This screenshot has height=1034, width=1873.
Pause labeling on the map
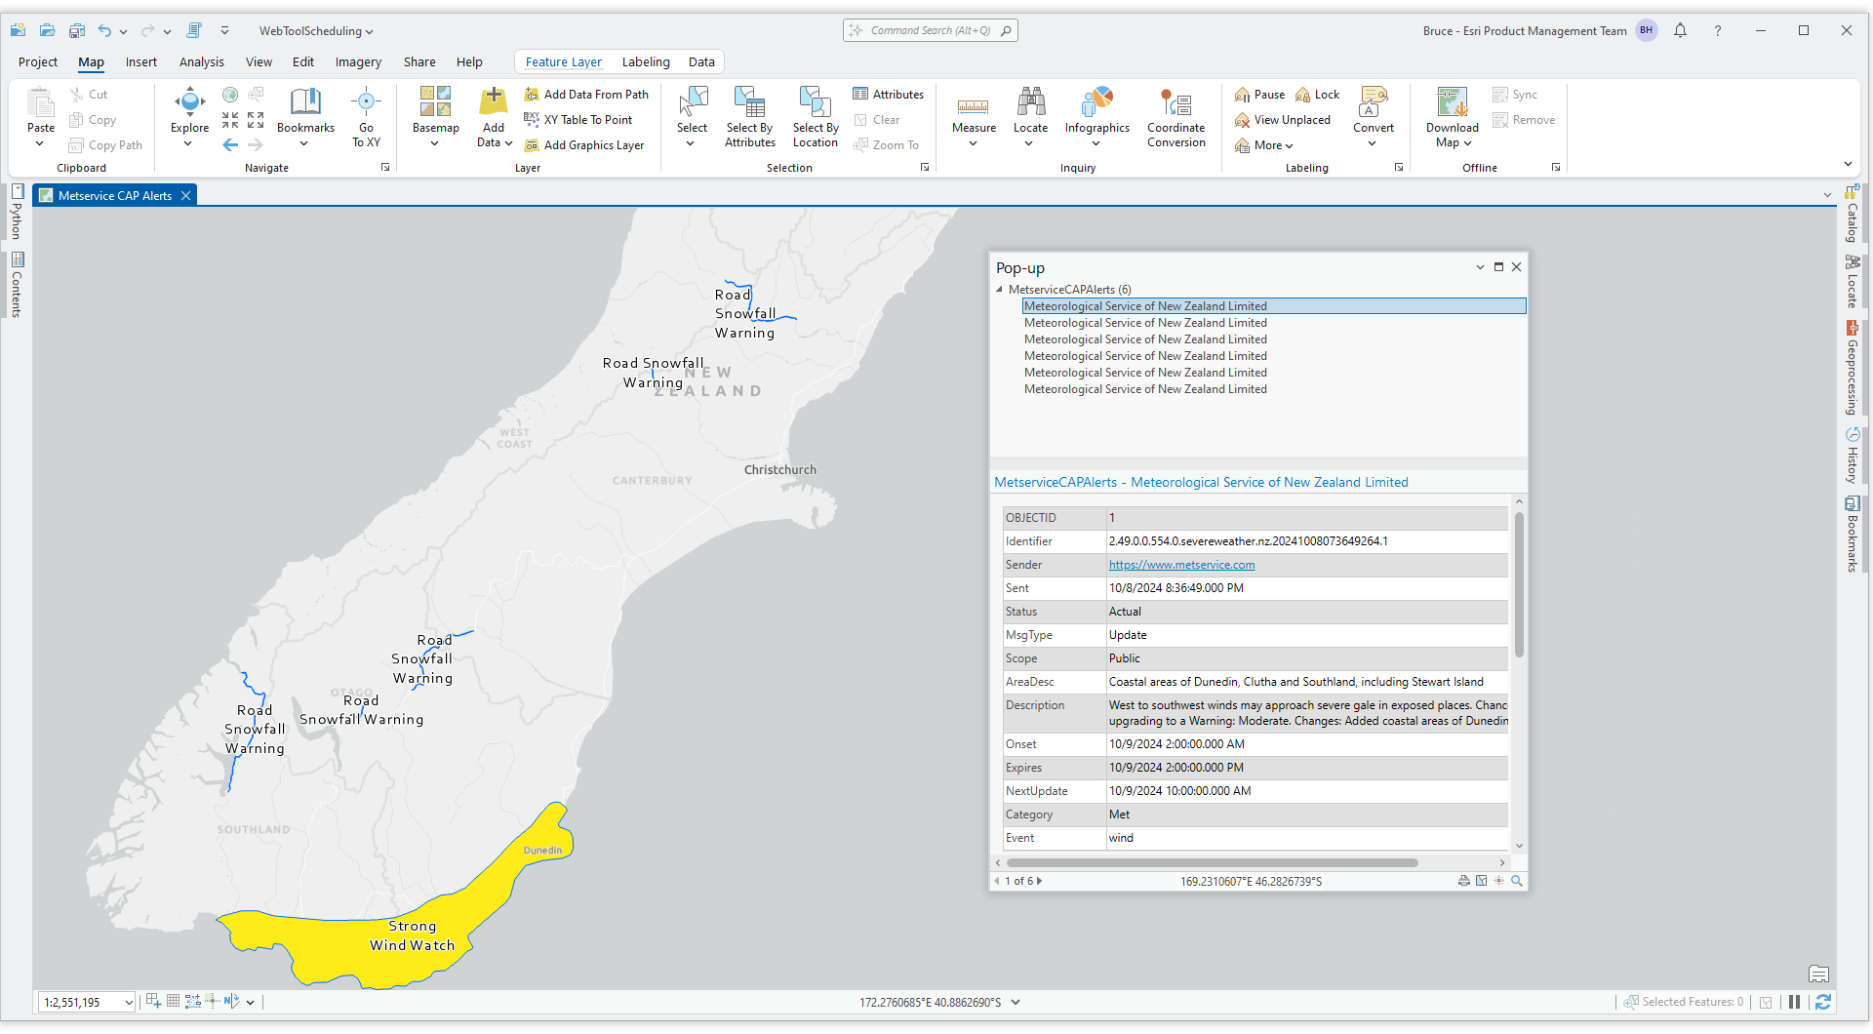[x=1258, y=94]
